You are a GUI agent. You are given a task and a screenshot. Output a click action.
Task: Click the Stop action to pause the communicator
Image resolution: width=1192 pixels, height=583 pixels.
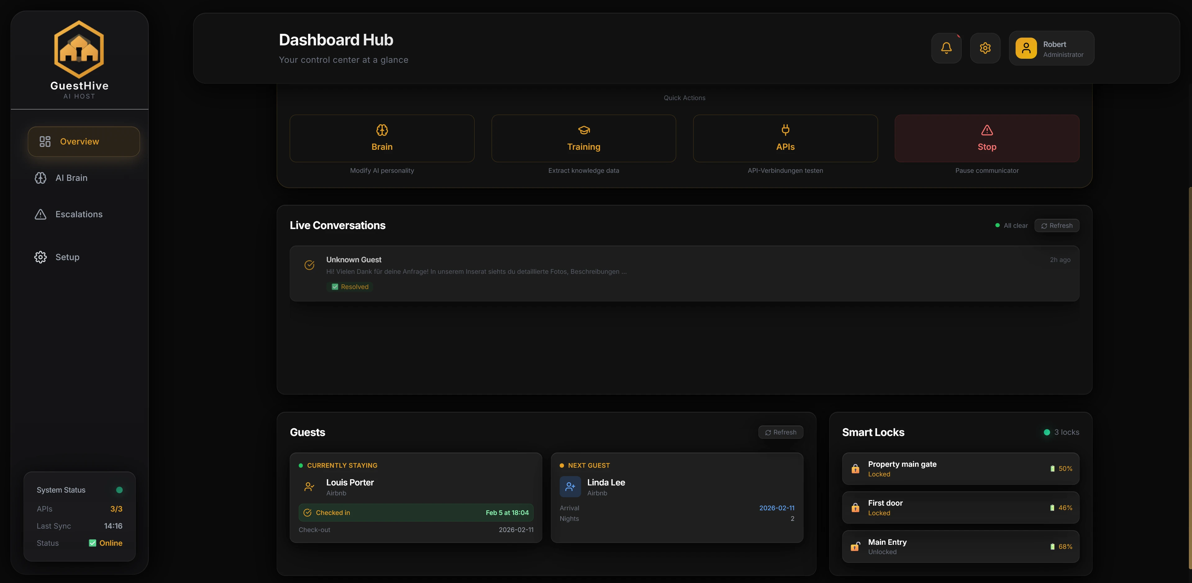[x=987, y=138]
